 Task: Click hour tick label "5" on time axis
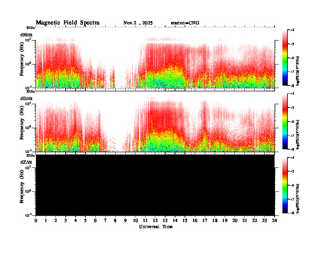pyautogui.click(x=85, y=221)
